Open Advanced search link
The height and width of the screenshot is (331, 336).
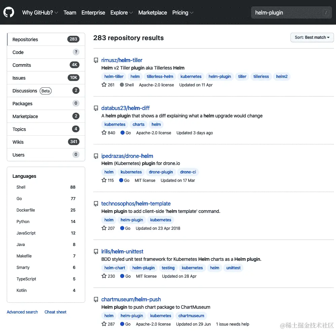22,312
